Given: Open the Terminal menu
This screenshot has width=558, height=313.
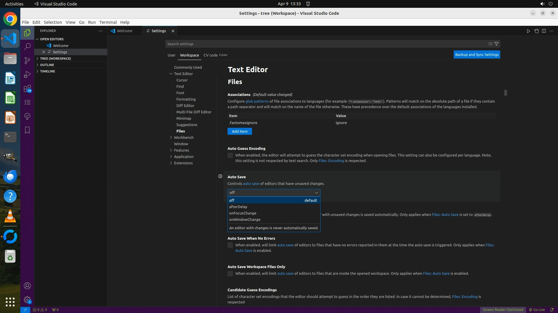Looking at the screenshot, I should tap(108, 22).
